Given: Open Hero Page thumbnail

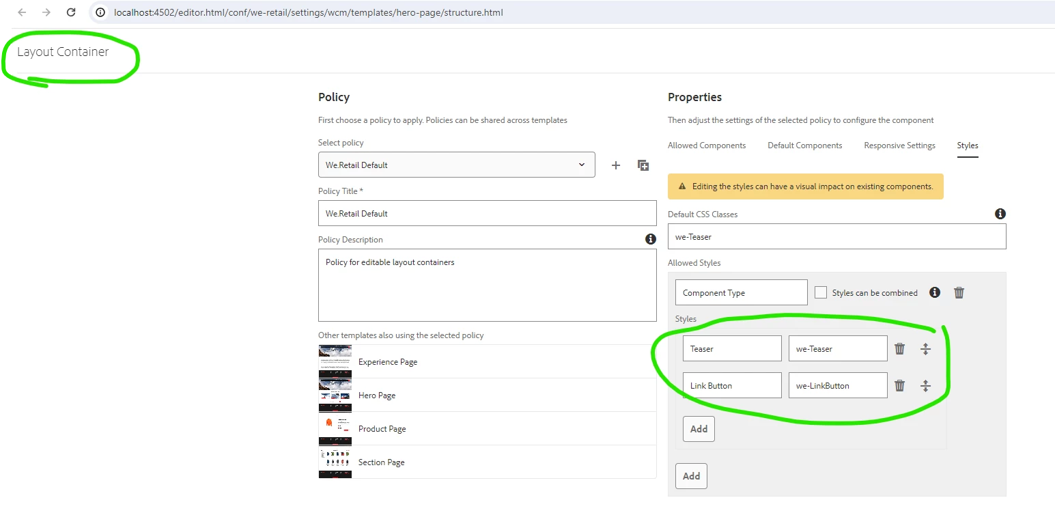Looking at the screenshot, I should click(x=335, y=395).
